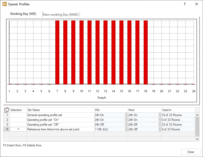
Task: Open Nwd ellipsis for Operating profile set "Off"
Action: (x=160, y=124)
